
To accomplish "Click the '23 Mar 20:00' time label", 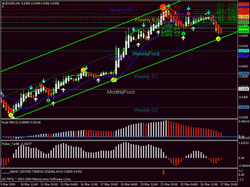I will pyautogui.click(x=169, y=184).
